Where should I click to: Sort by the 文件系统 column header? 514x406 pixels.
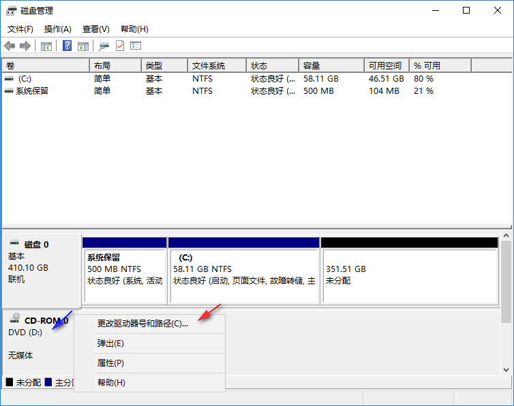pos(217,66)
